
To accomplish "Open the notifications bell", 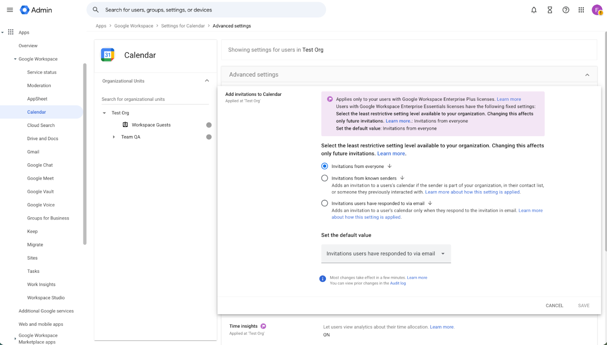I will (x=534, y=10).
